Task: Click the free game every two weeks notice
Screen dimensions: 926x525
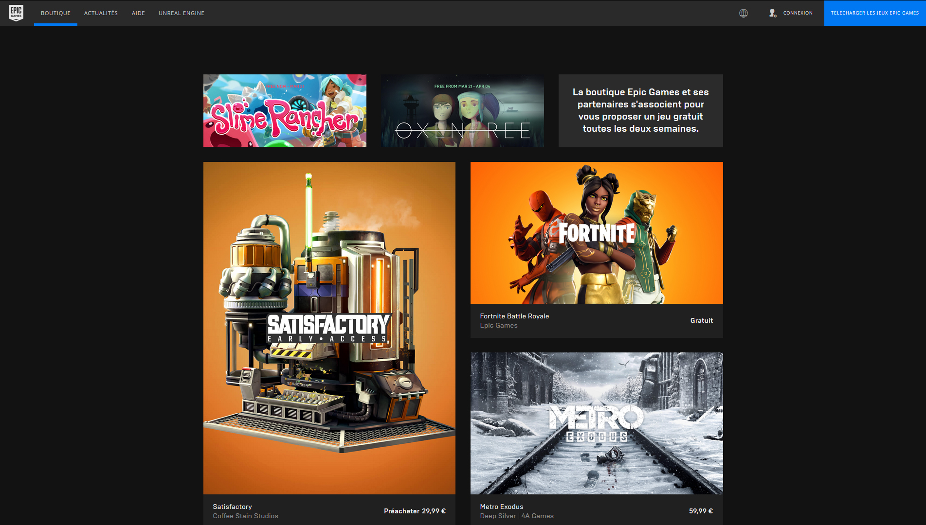Action: point(640,110)
